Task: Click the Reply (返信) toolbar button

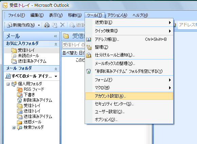Action: point(77,25)
